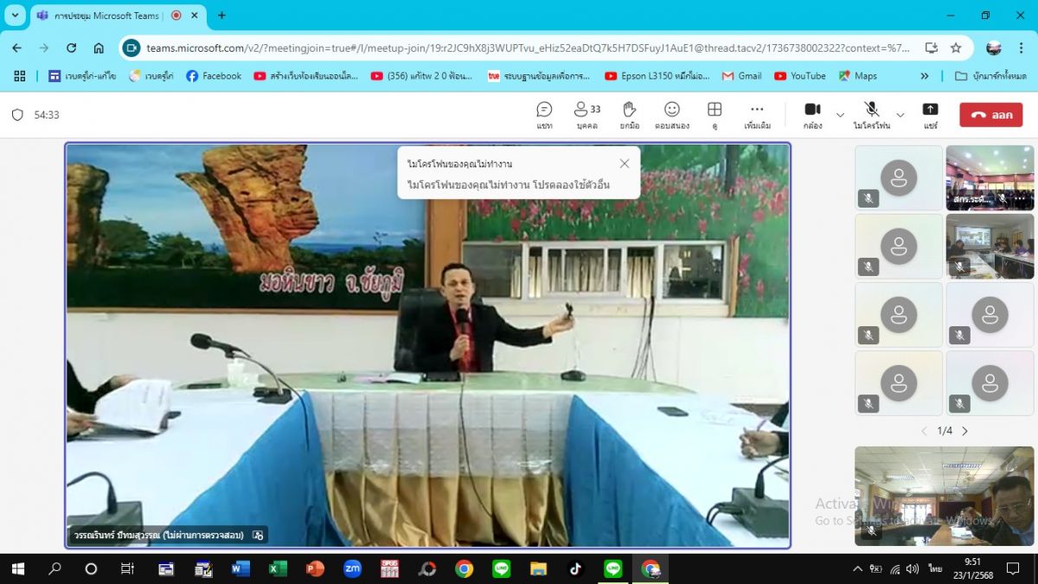Expand the microphone options arrow
Image resolution: width=1038 pixels, height=584 pixels.
click(x=900, y=115)
